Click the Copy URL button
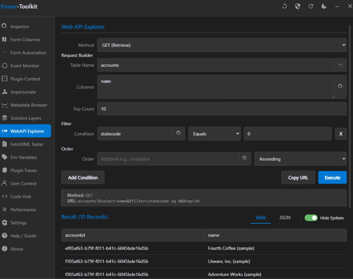 coord(298,177)
